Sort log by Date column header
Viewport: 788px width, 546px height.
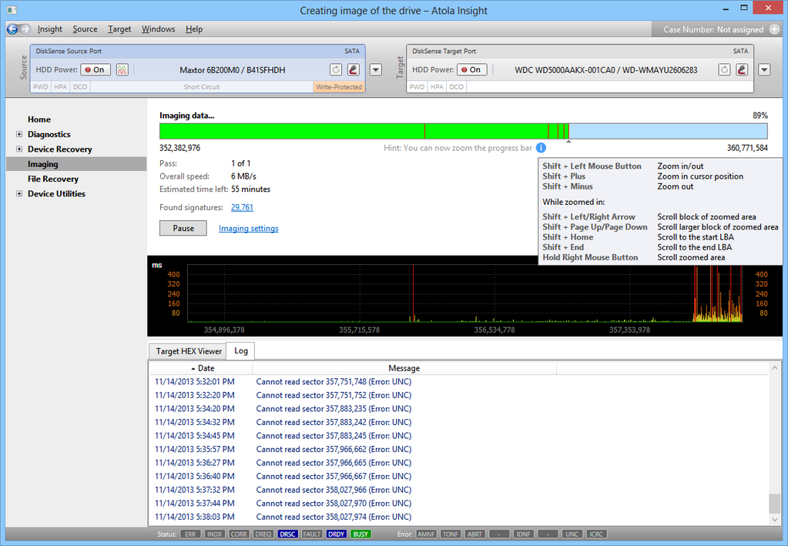pos(203,368)
